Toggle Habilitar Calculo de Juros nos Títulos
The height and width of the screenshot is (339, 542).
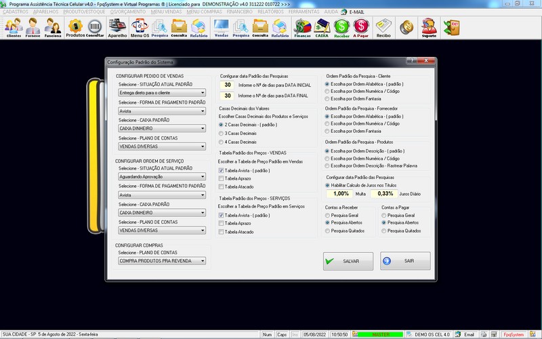(327, 185)
